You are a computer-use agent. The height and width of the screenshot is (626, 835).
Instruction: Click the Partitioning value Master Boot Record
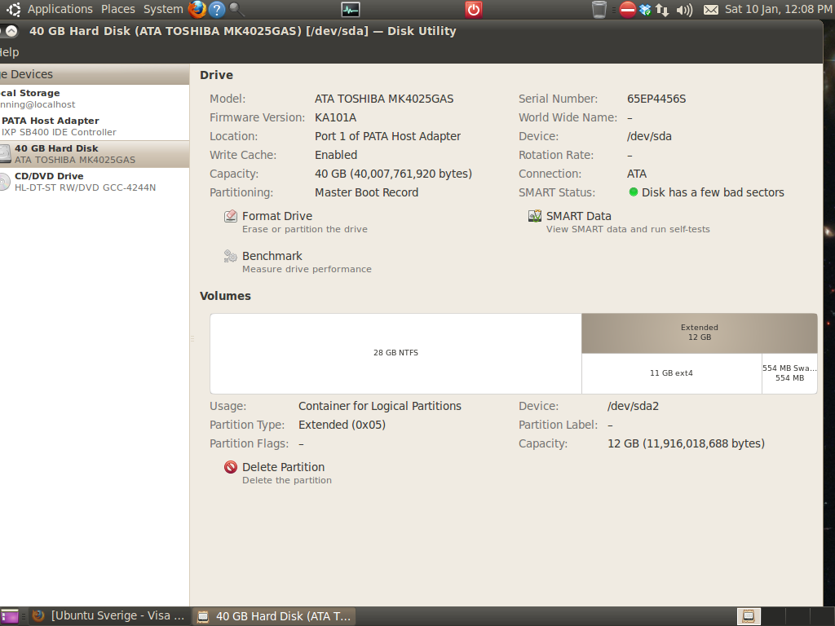tap(366, 192)
